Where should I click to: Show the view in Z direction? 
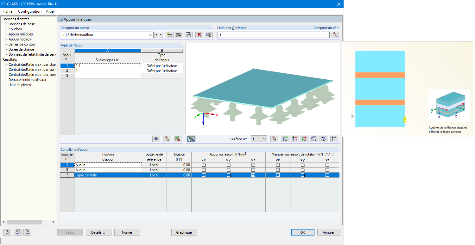(304, 139)
